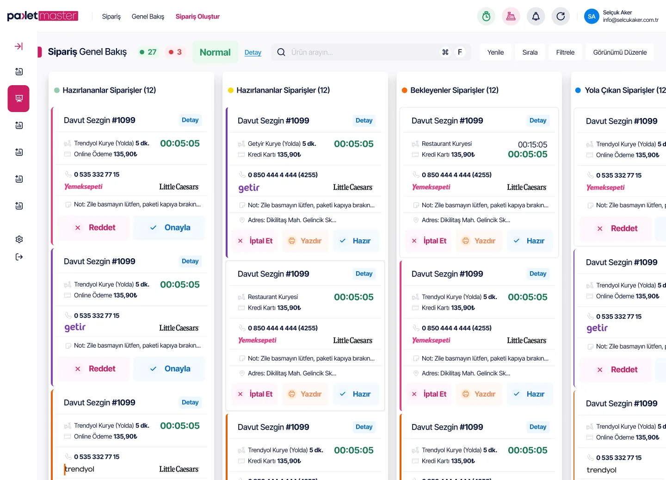Image resolution: width=666 pixels, height=480 pixels.
Task: Click Onayla on green Hazırlananlar column's getir card
Action: [x=169, y=369]
